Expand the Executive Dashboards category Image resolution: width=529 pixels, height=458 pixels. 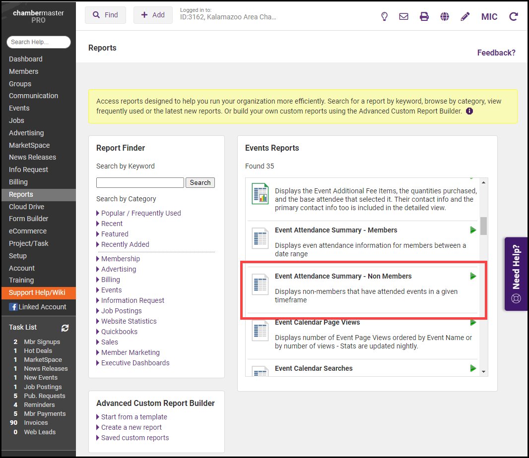pos(135,363)
